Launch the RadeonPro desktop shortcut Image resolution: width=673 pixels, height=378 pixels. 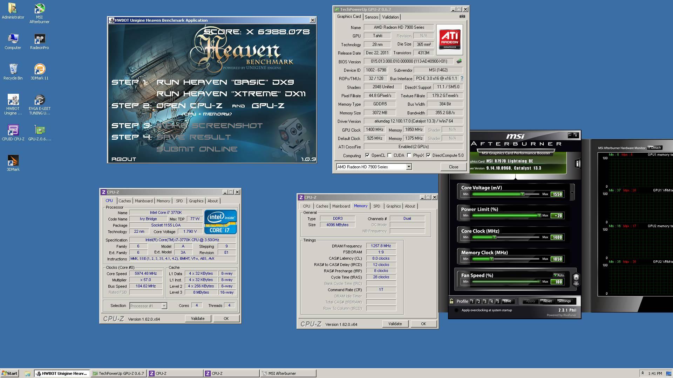pos(39,41)
